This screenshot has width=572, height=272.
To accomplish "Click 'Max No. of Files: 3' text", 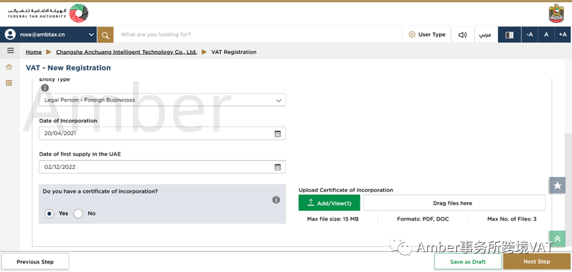I will pos(512,219).
